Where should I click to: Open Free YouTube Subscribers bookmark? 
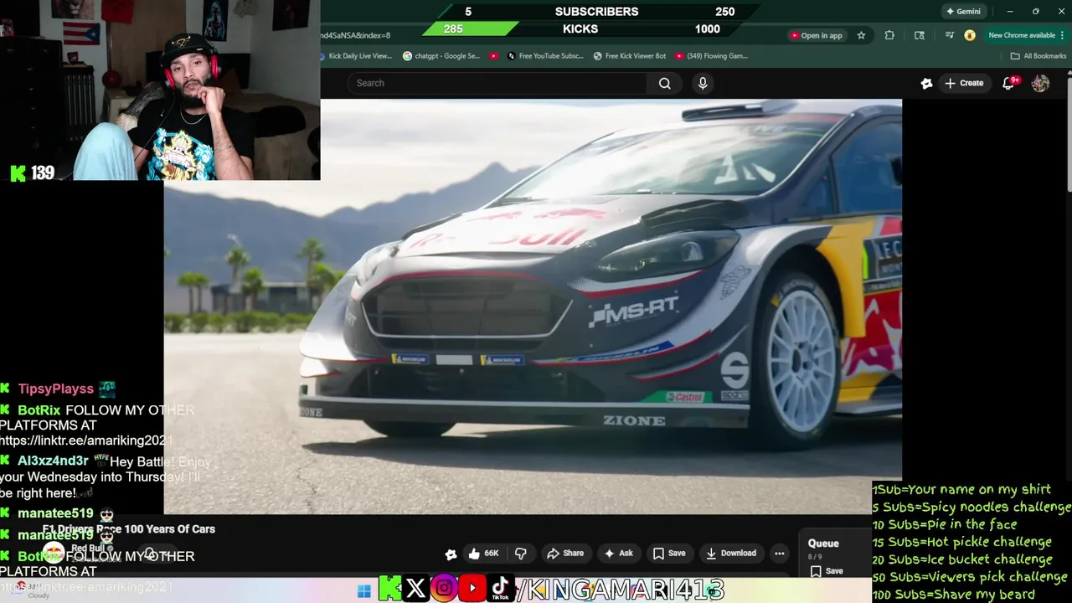coord(544,56)
